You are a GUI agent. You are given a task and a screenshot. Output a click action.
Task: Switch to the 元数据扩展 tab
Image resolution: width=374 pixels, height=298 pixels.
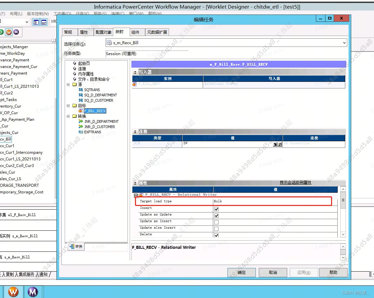[157, 32]
